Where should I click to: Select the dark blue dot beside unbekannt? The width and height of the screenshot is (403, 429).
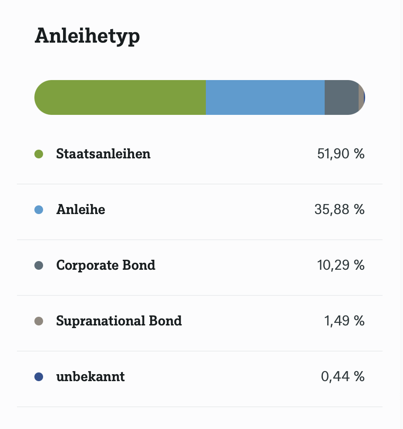click(x=39, y=377)
